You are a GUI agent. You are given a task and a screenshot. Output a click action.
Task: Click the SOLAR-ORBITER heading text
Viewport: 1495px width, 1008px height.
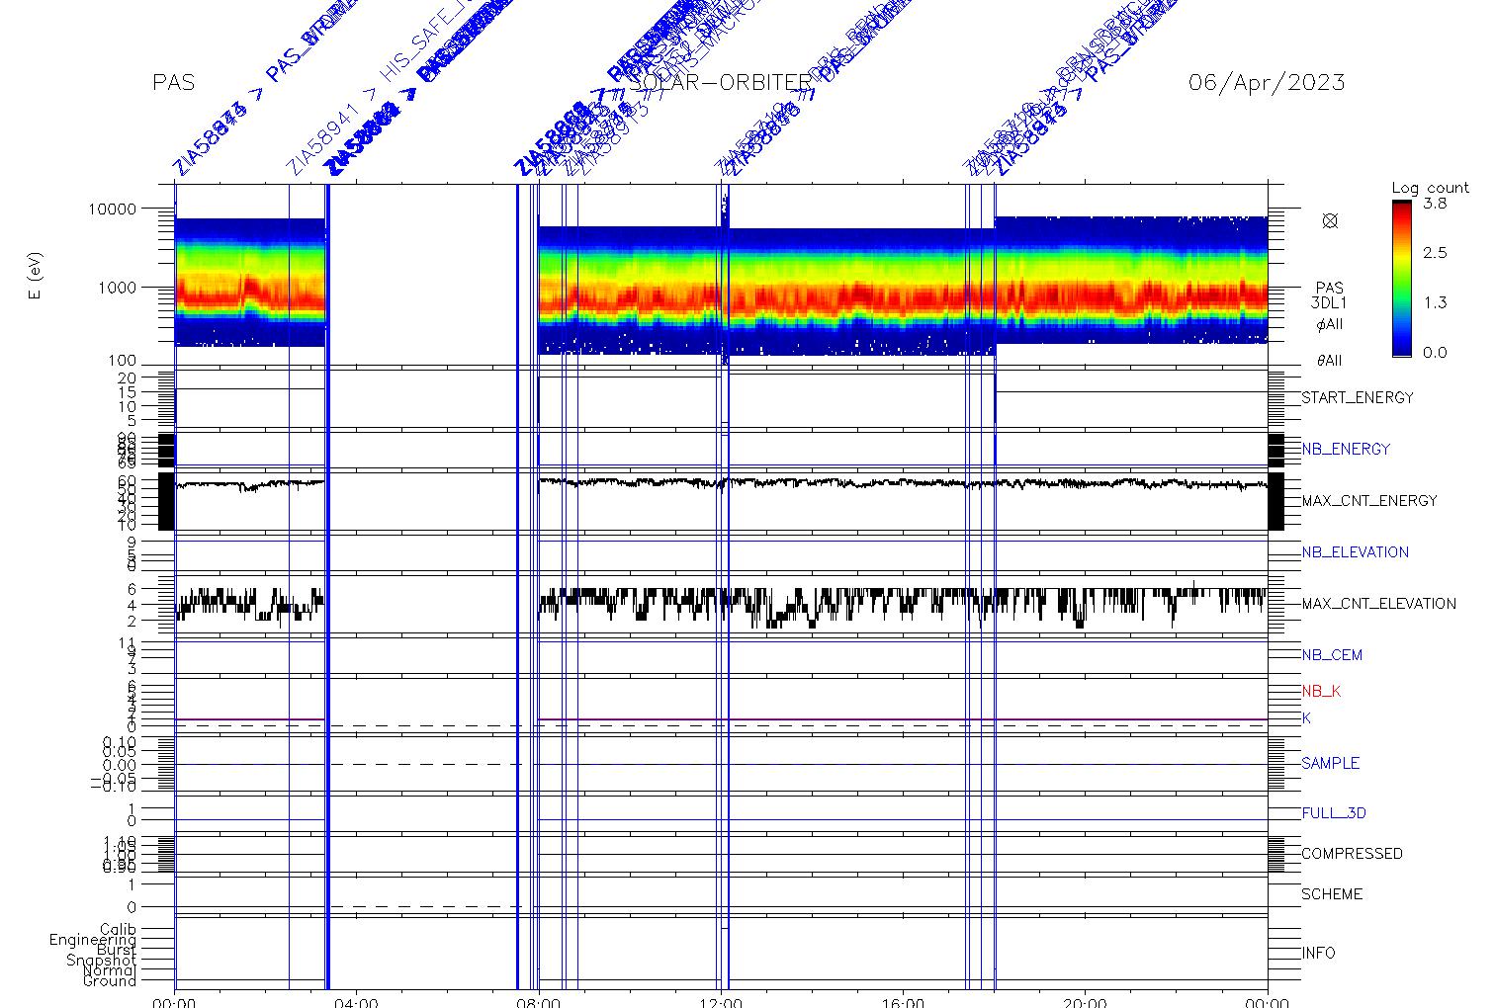pos(720,83)
